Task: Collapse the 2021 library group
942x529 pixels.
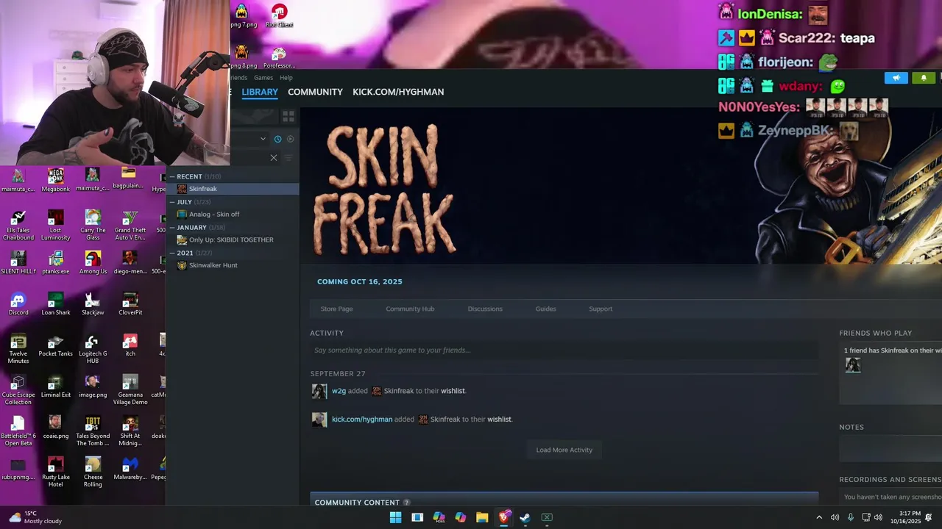Action: [172, 253]
